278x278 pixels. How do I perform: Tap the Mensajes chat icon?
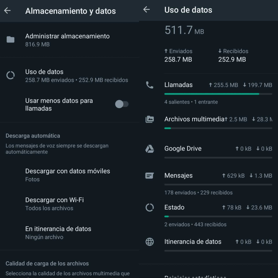click(150, 176)
